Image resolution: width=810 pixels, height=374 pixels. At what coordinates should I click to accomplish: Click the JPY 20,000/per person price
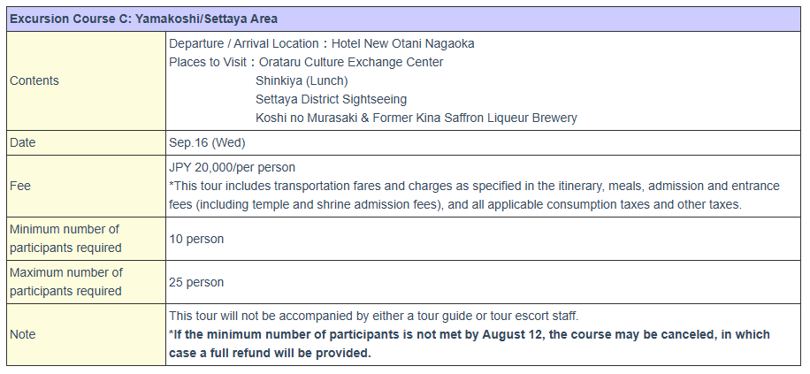233,167
